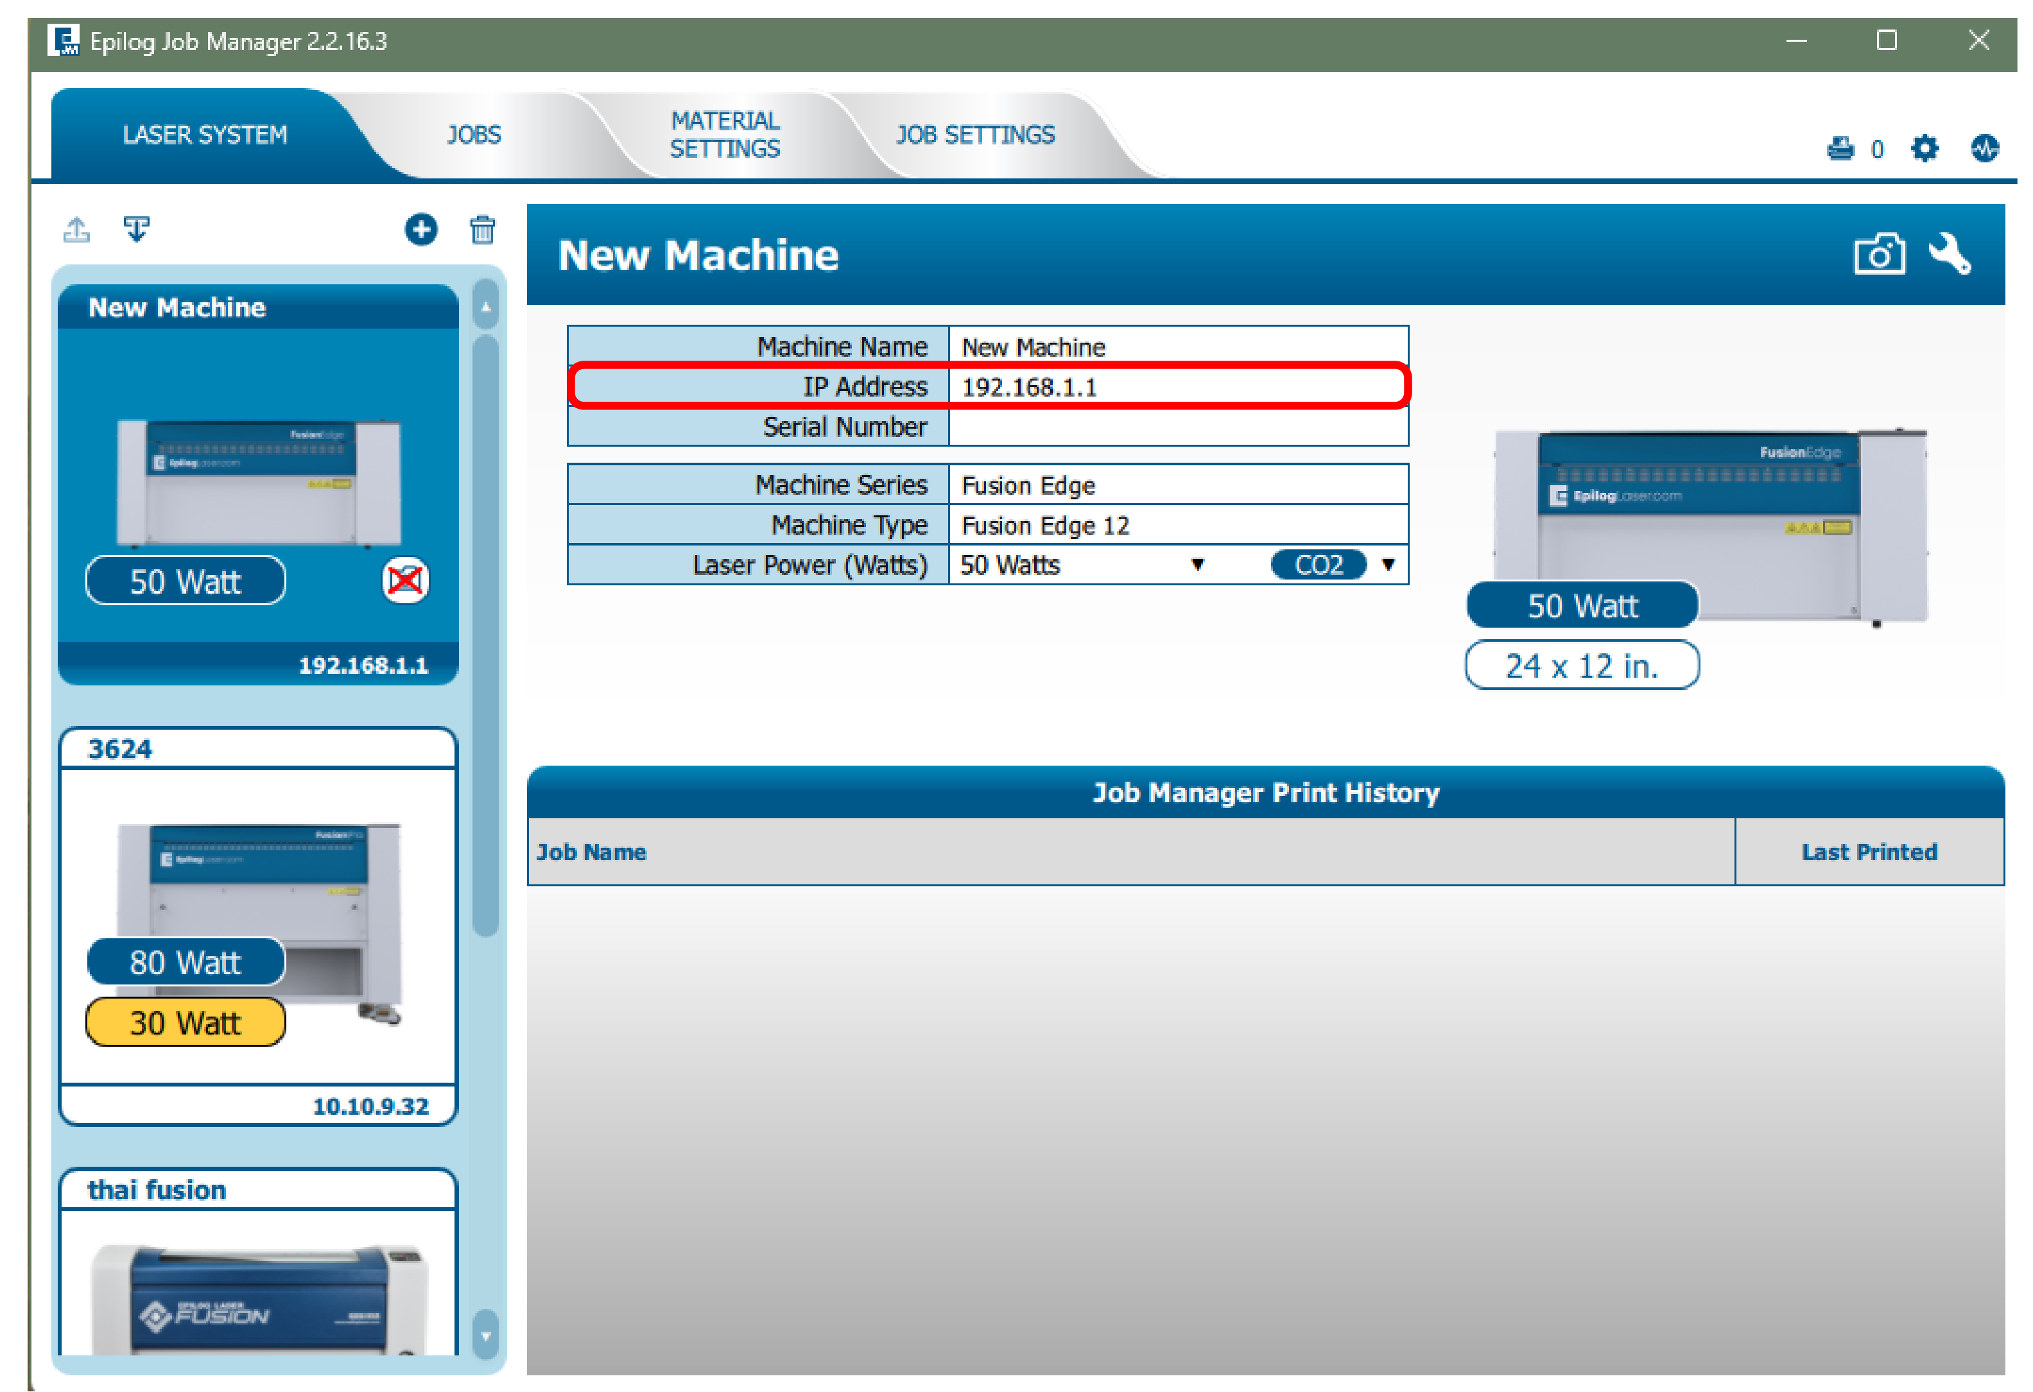Select the yellow 30 Watt option for 3624
The height and width of the screenshot is (1392, 2033).
[x=186, y=1021]
